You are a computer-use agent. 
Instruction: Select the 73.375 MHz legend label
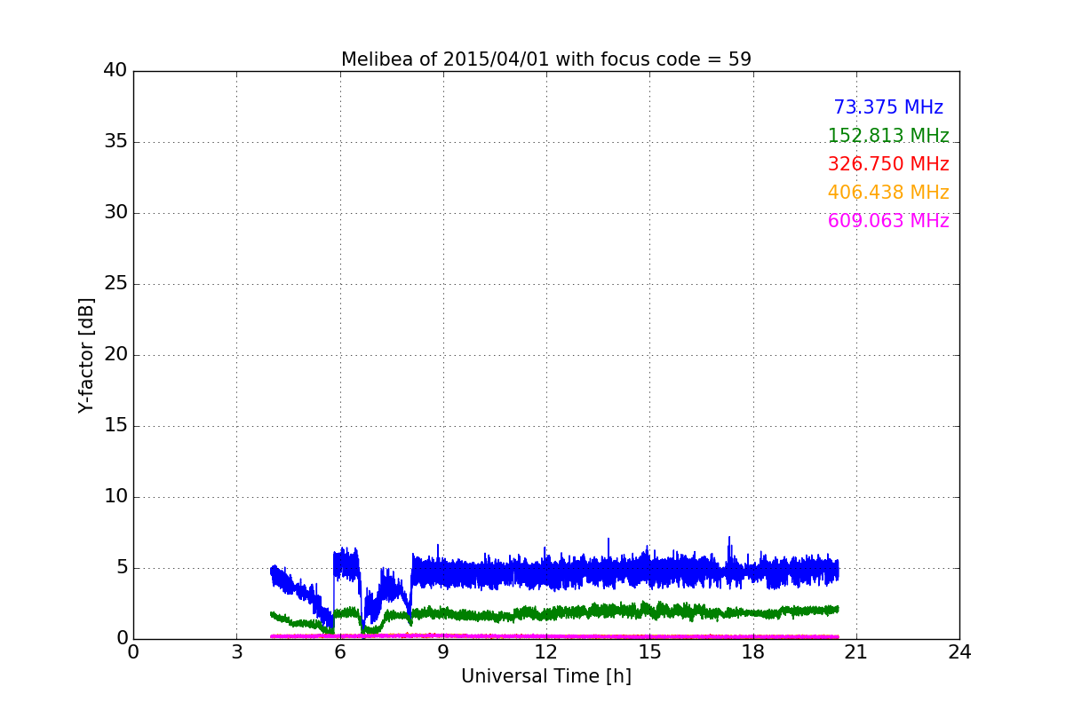[888, 107]
